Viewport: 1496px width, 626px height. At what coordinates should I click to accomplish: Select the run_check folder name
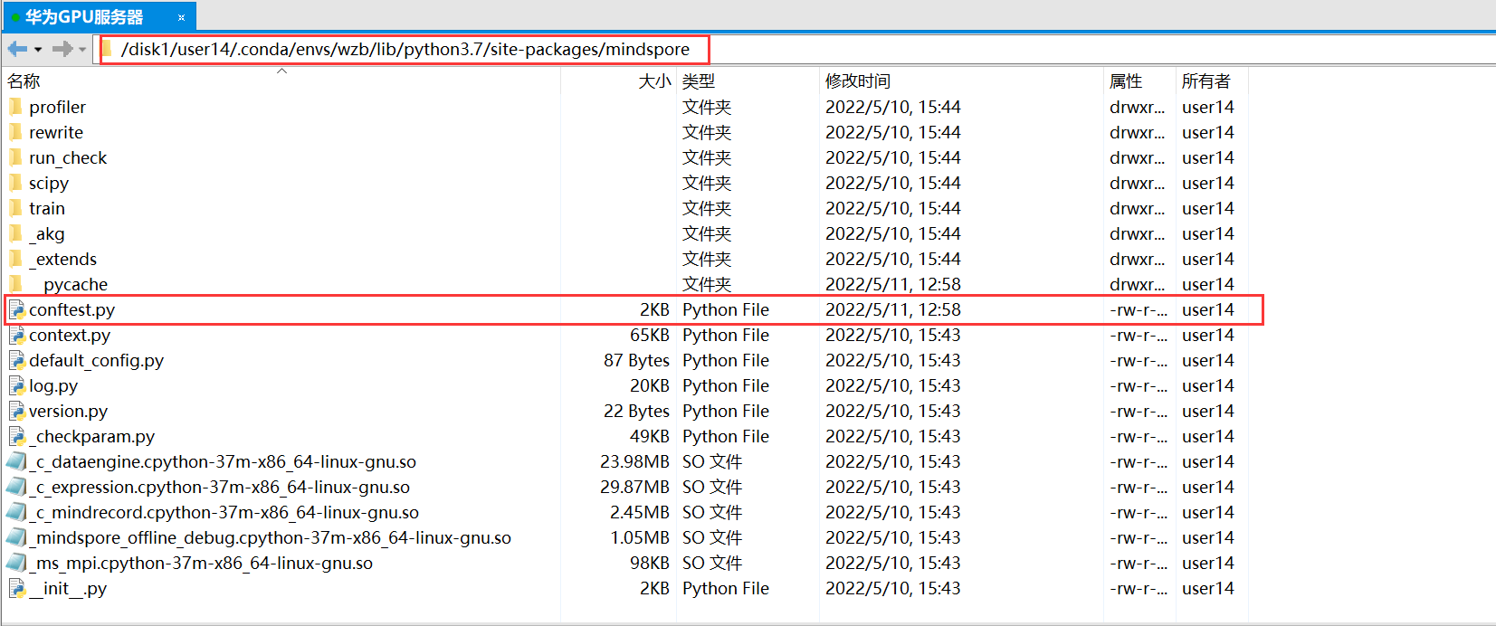pos(68,157)
